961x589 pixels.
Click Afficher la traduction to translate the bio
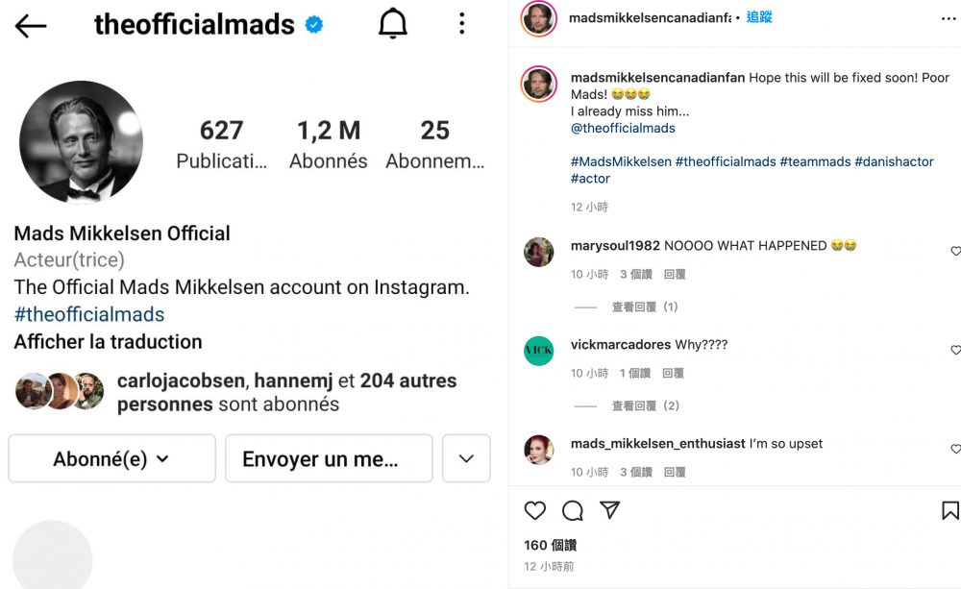(107, 341)
